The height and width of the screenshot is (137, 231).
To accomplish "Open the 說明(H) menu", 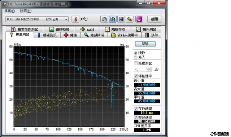I will click(26, 11).
